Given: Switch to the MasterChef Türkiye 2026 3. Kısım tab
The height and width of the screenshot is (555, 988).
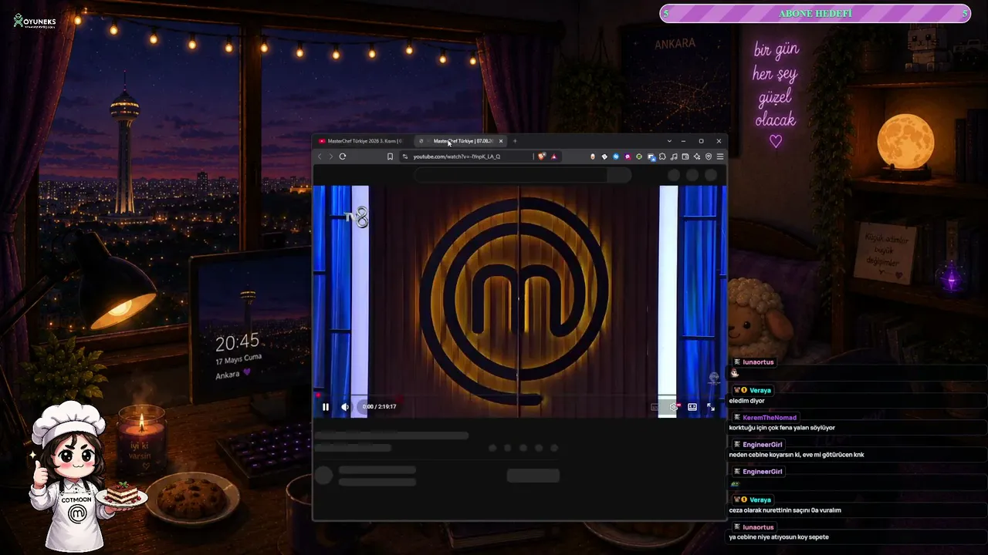Looking at the screenshot, I should click(x=361, y=141).
